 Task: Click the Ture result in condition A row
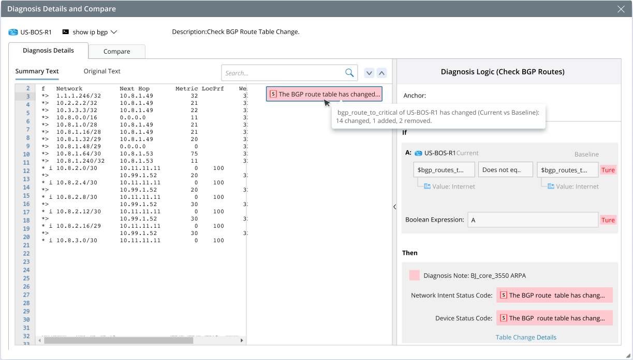[608, 170]
